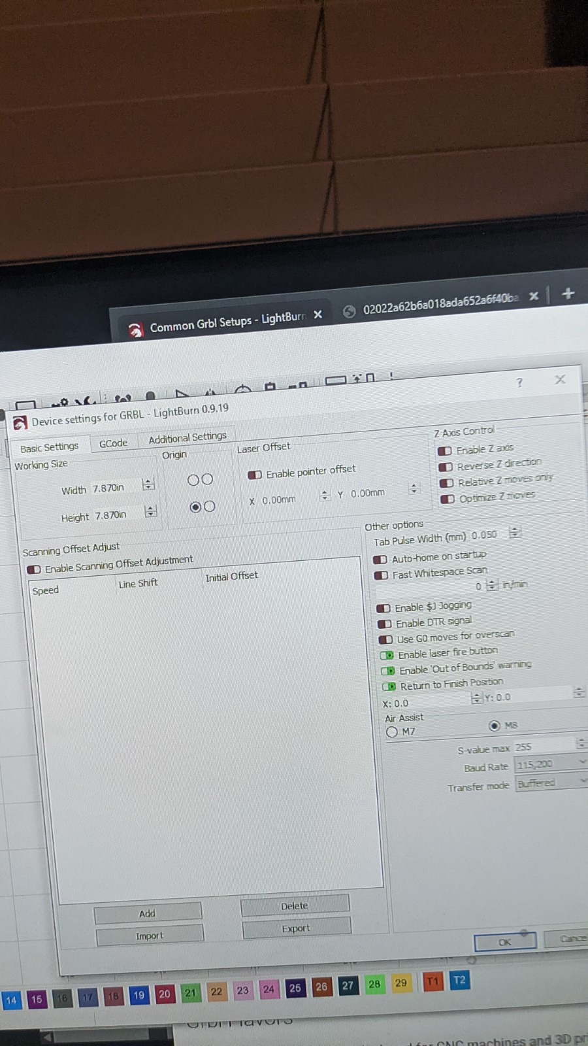Image resolution: width=588 pixels, height=1046 pixels.
Task: Pick palette color swatch 27
Action: pos(348,985)
